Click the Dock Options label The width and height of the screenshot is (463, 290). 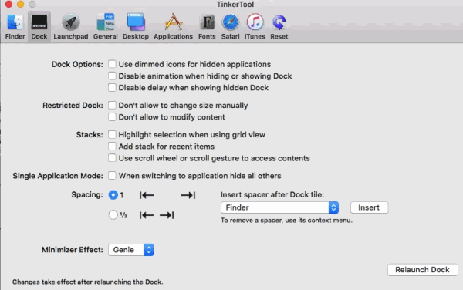(77, 64)
